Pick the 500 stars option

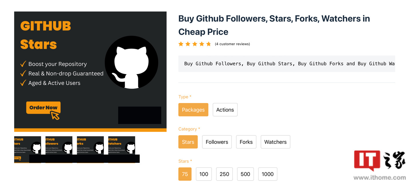tap(245, 174)
